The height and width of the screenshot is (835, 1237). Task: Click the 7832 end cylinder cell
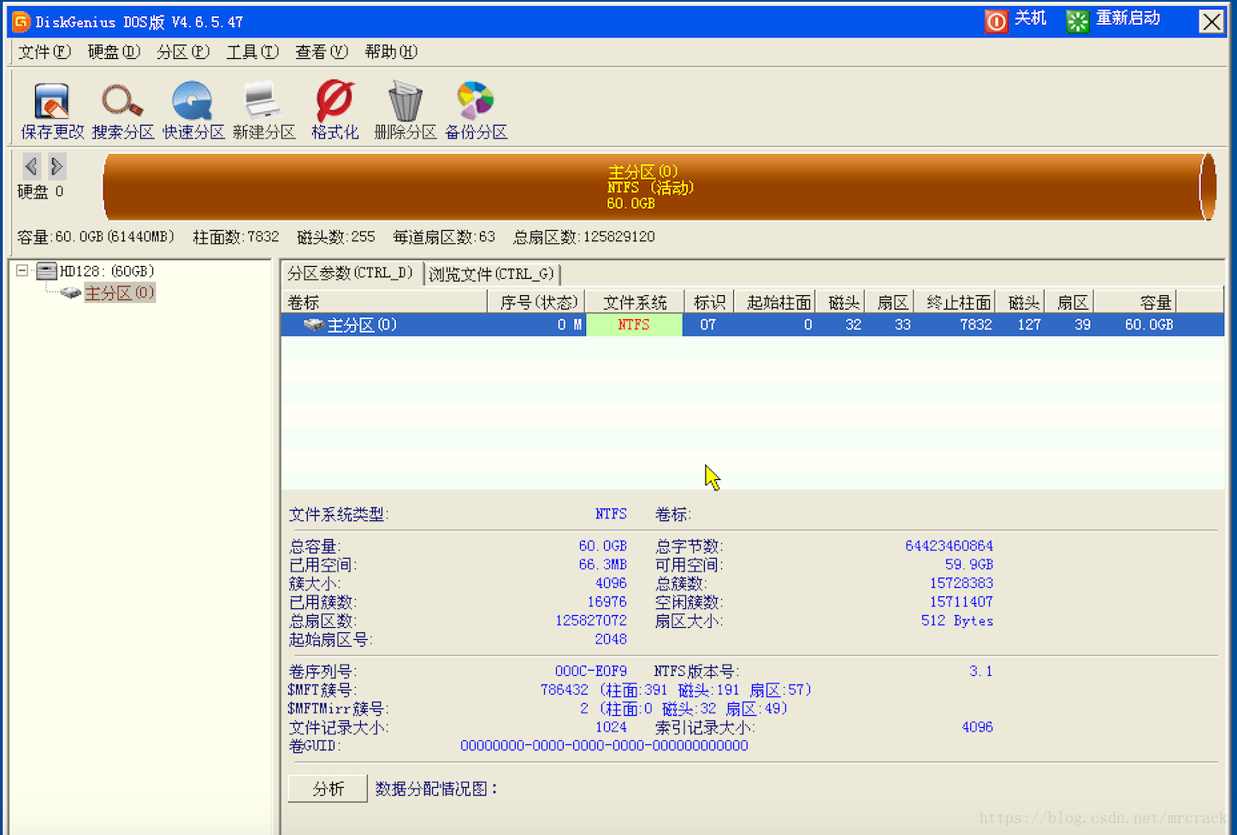click(x=976, y=325)
